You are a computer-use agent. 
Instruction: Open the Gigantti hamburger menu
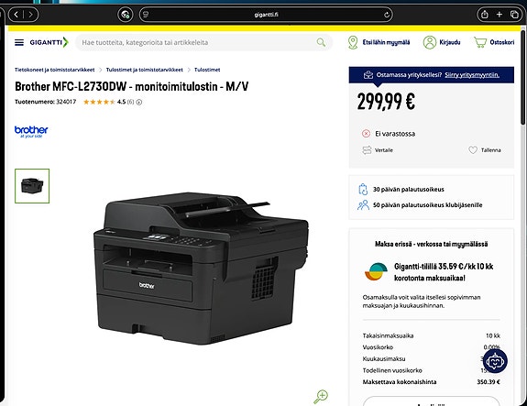[19, 42]
